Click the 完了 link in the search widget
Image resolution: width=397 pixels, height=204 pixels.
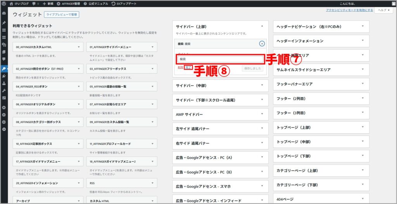[x=189, y=68]
